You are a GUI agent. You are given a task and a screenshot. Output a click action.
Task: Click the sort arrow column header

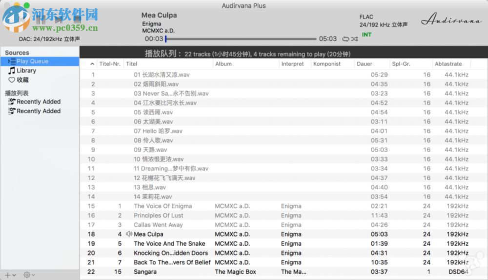tap(92, 64)
